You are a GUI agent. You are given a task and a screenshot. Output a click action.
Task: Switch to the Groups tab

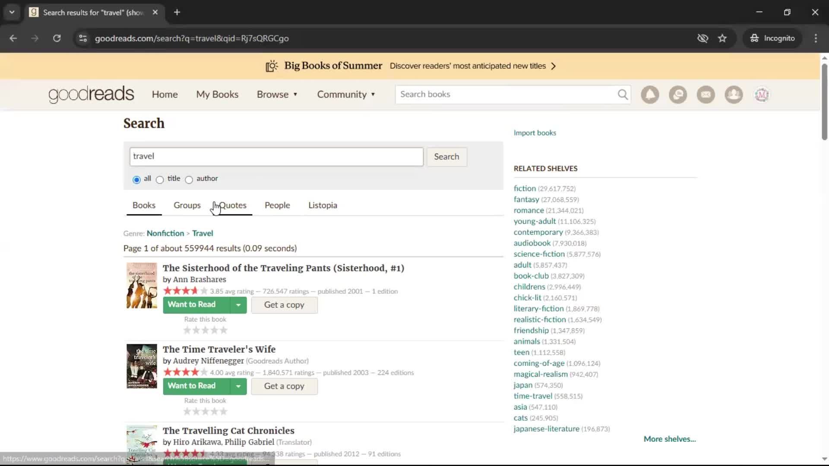coord(187,205)
